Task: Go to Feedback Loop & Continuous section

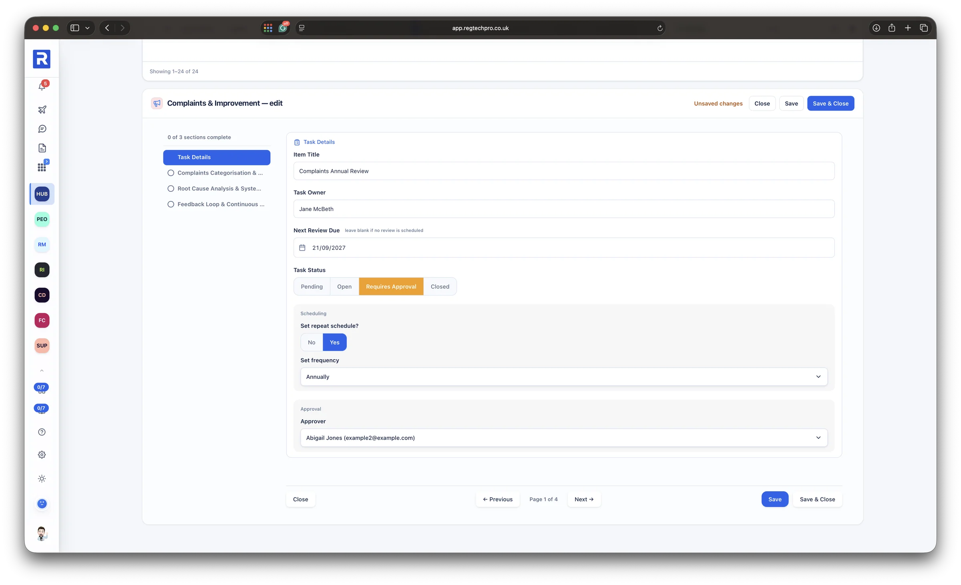Action: [217, 204]
